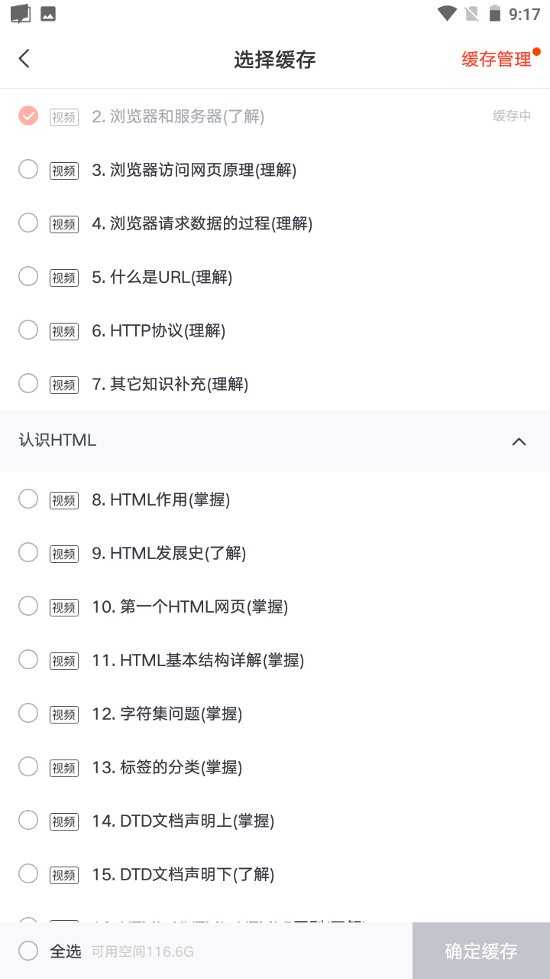The width and height of the screenshot is (550, 979).
Task: Open 缓存管理 from the top right
Action: pyautogui.click(x=497, y=58)
